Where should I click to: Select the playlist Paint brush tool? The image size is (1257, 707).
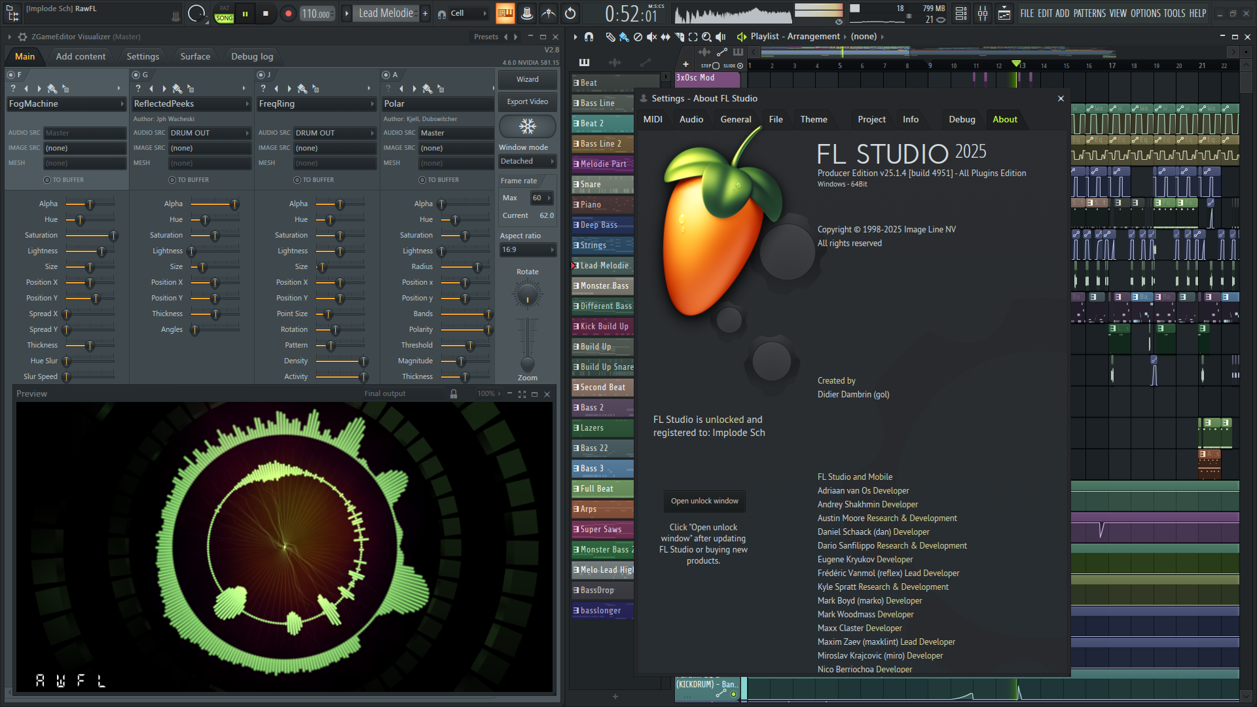pyautogui.click(x=624, y=37)
